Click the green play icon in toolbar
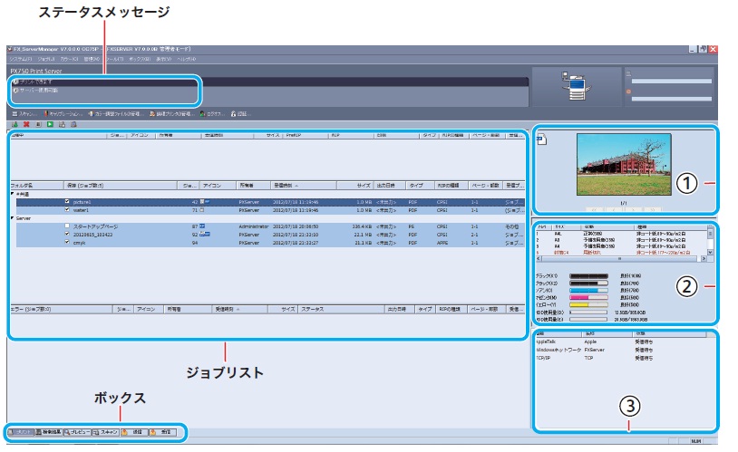The width and height of the screenshot is (738, 452). point(48,123)
